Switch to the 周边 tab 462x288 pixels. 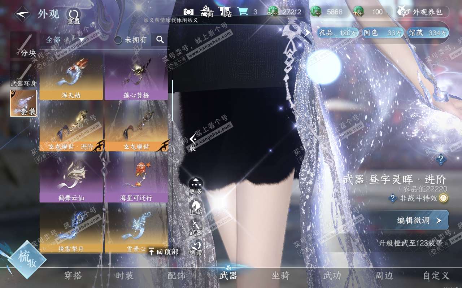(x=384, y=276)
